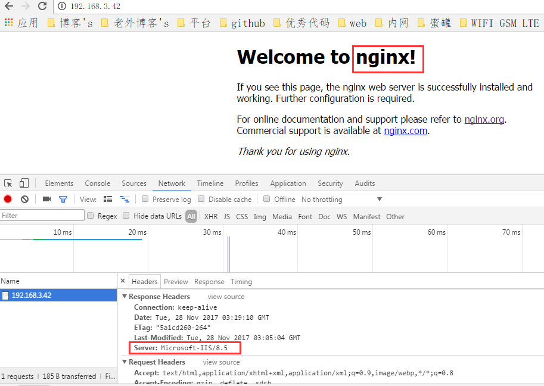The image size is (544, 386).
Task: Open the Audits tab
Action: tap(365, 183)
